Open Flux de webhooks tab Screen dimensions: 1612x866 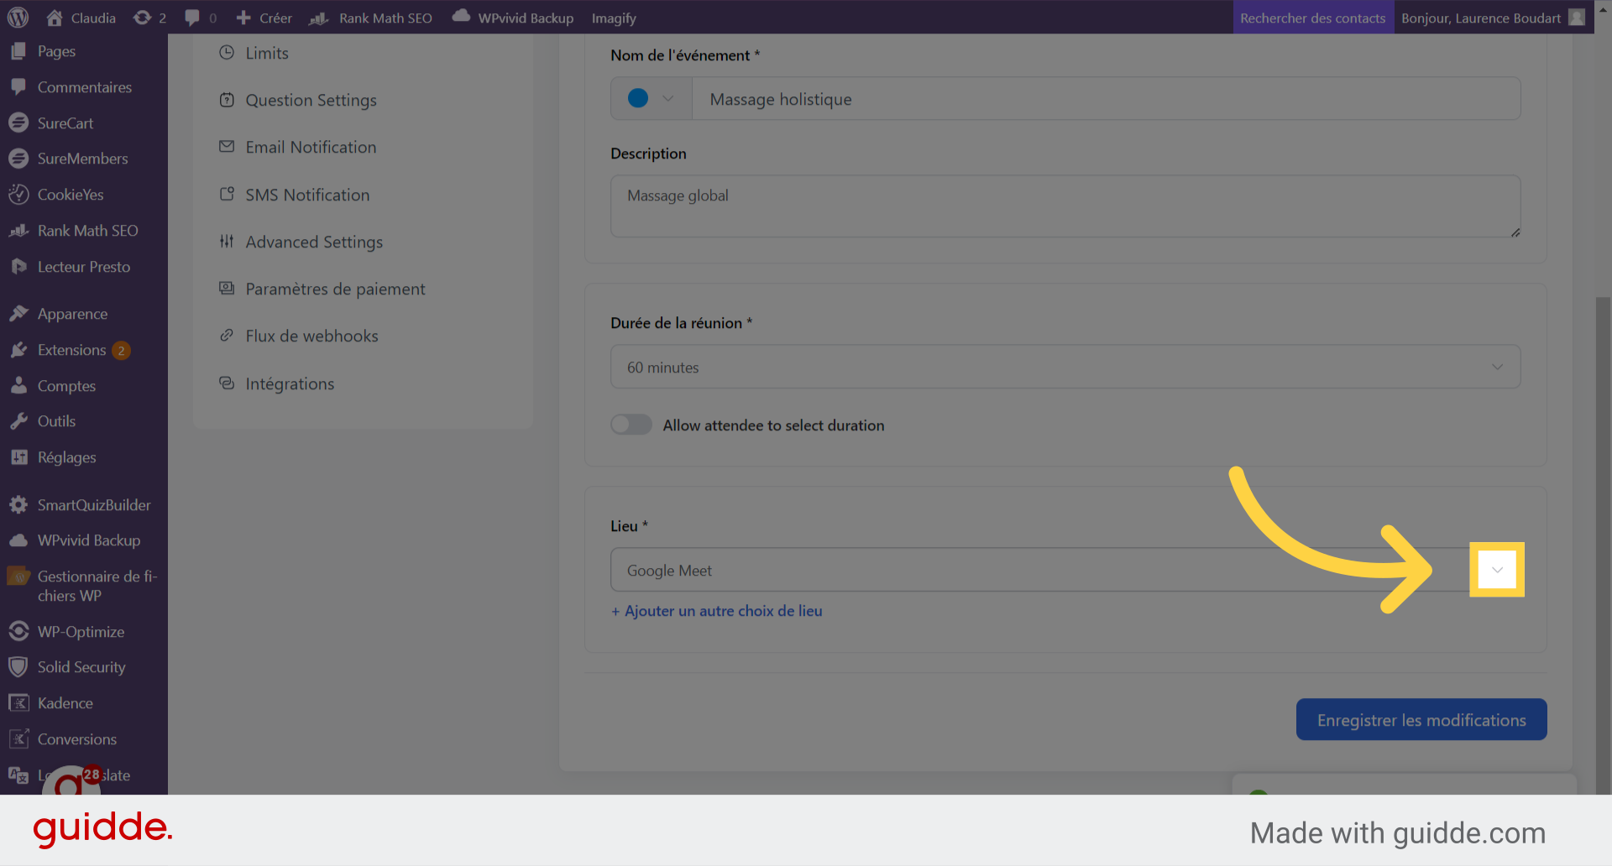(x=299, y=336)
